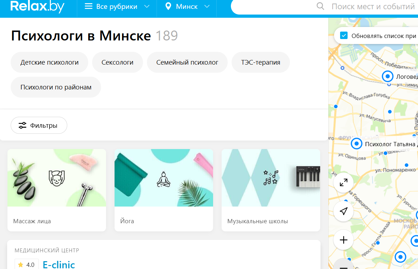Screen dimensions: 418x269
Task: Zoom in the map with plus icon
Action: point(343,240)
